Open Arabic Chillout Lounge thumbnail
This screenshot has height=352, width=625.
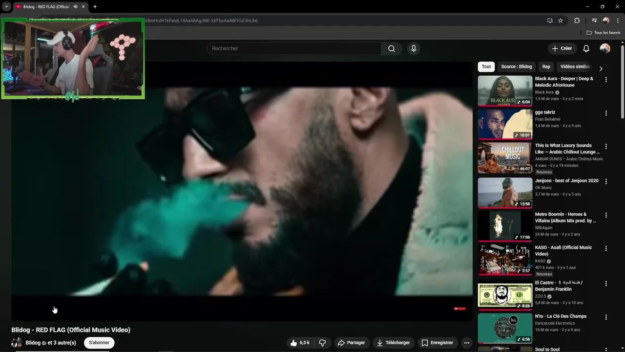pyautogui.click(x=505, y=157)
